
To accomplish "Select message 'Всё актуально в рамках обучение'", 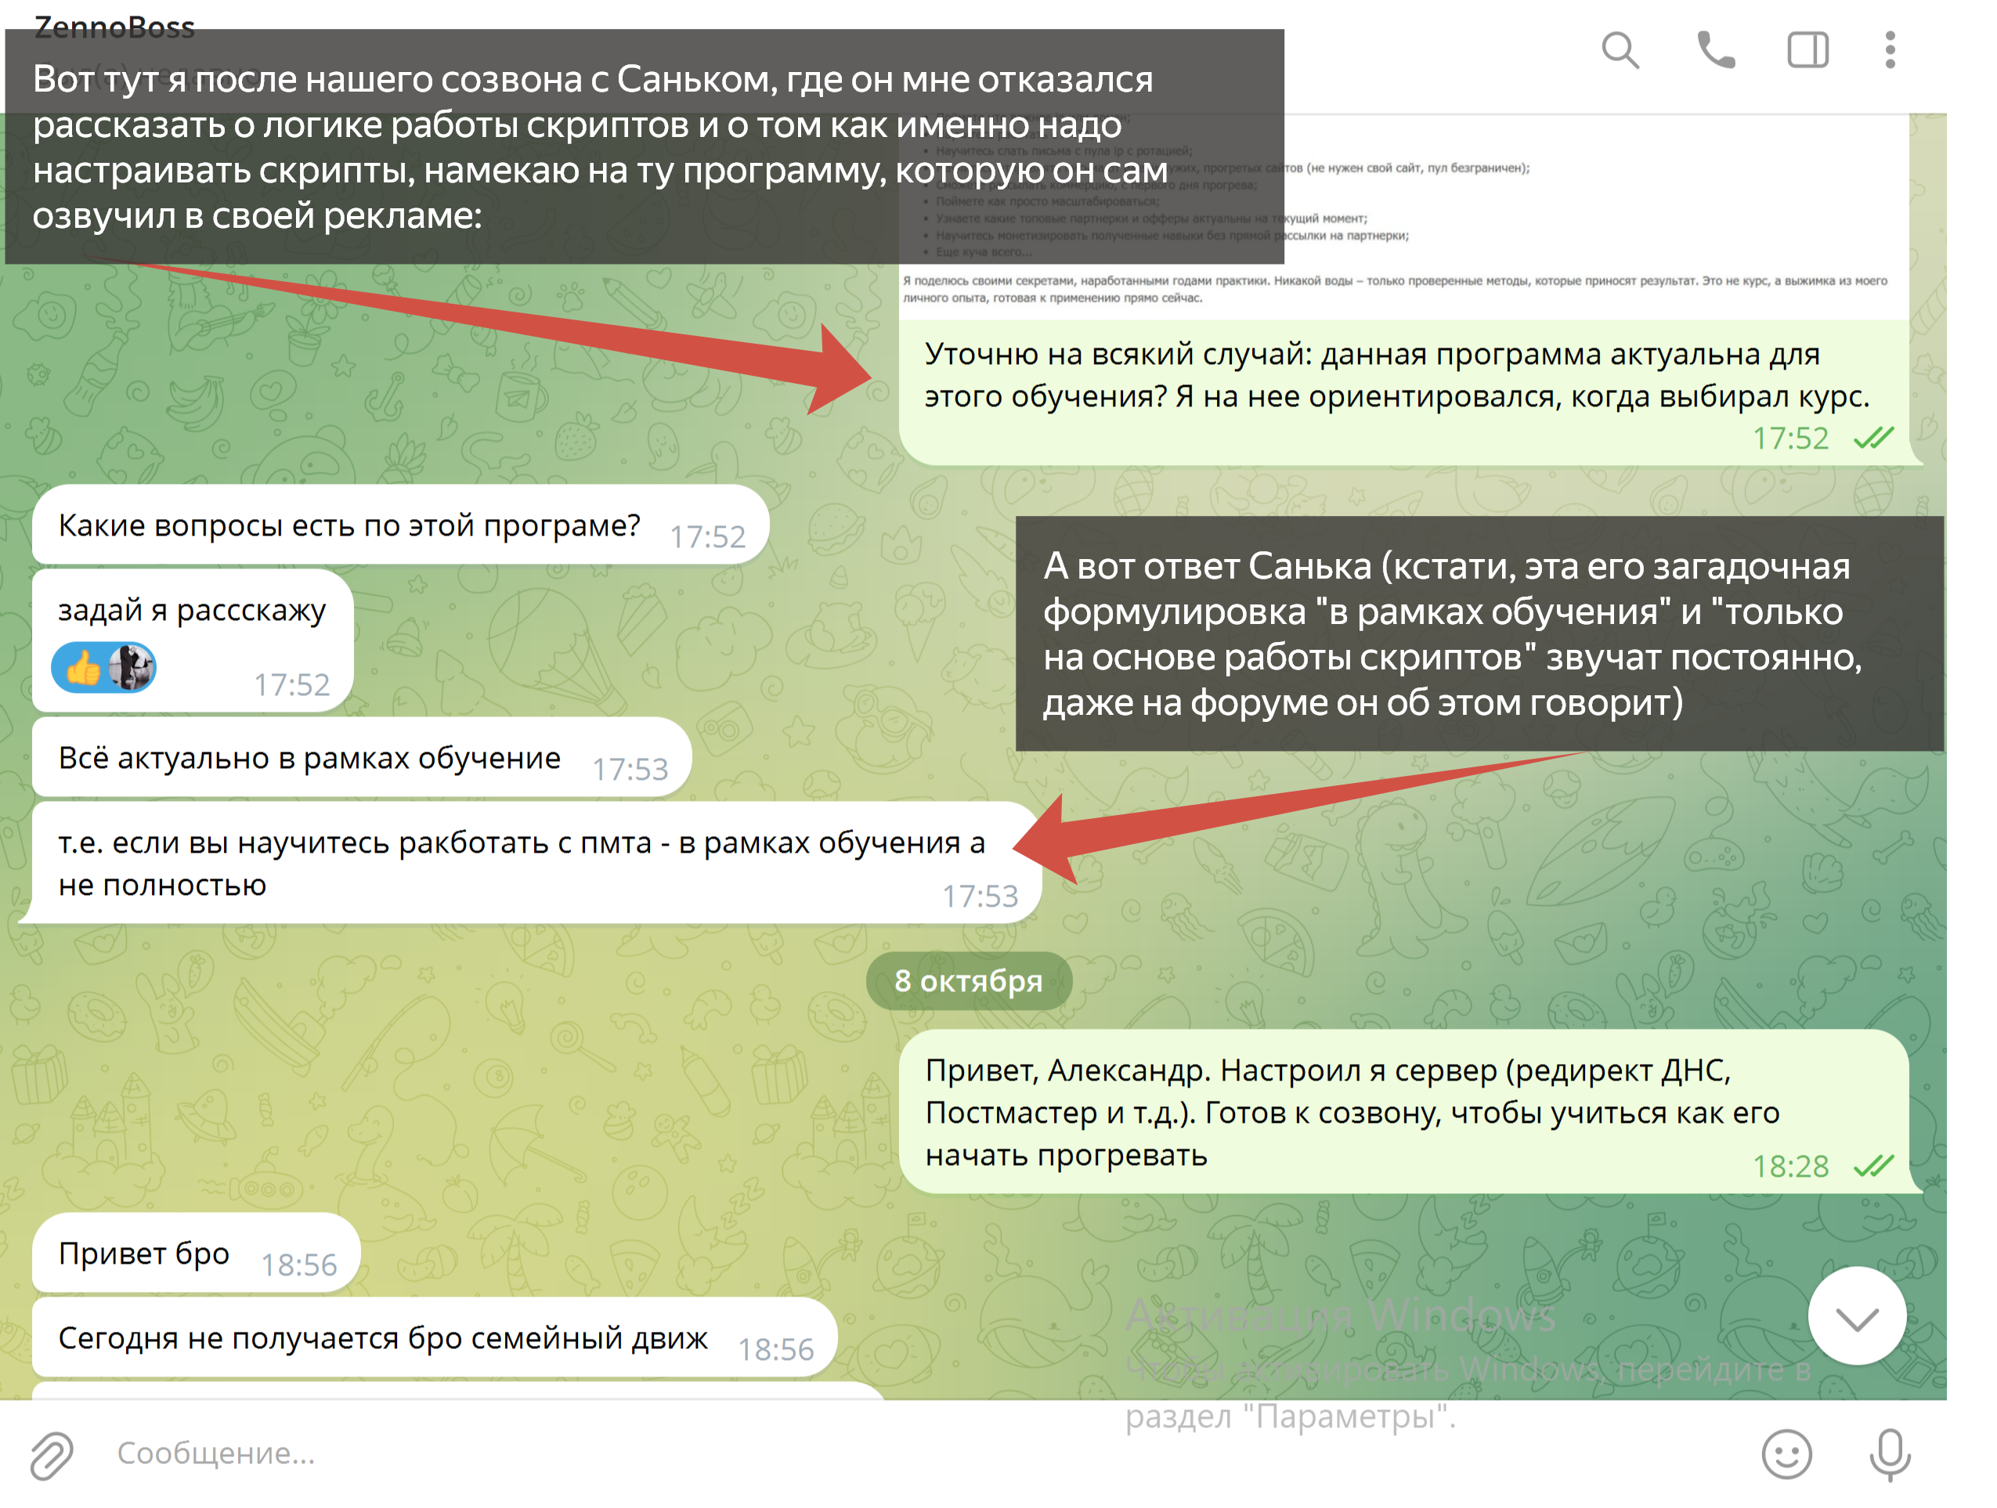I will coord(309,758).
